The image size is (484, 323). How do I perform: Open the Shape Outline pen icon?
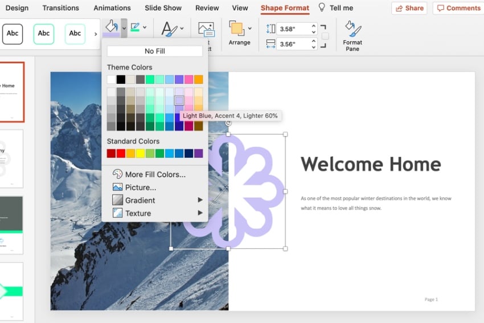pyautogui.click(x=135, y=27)
